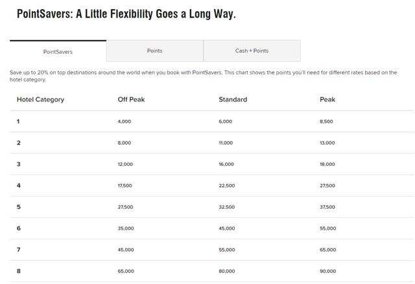415x284 pixels.
Task: Click the category 4 row label
Action: pos(19,185)
